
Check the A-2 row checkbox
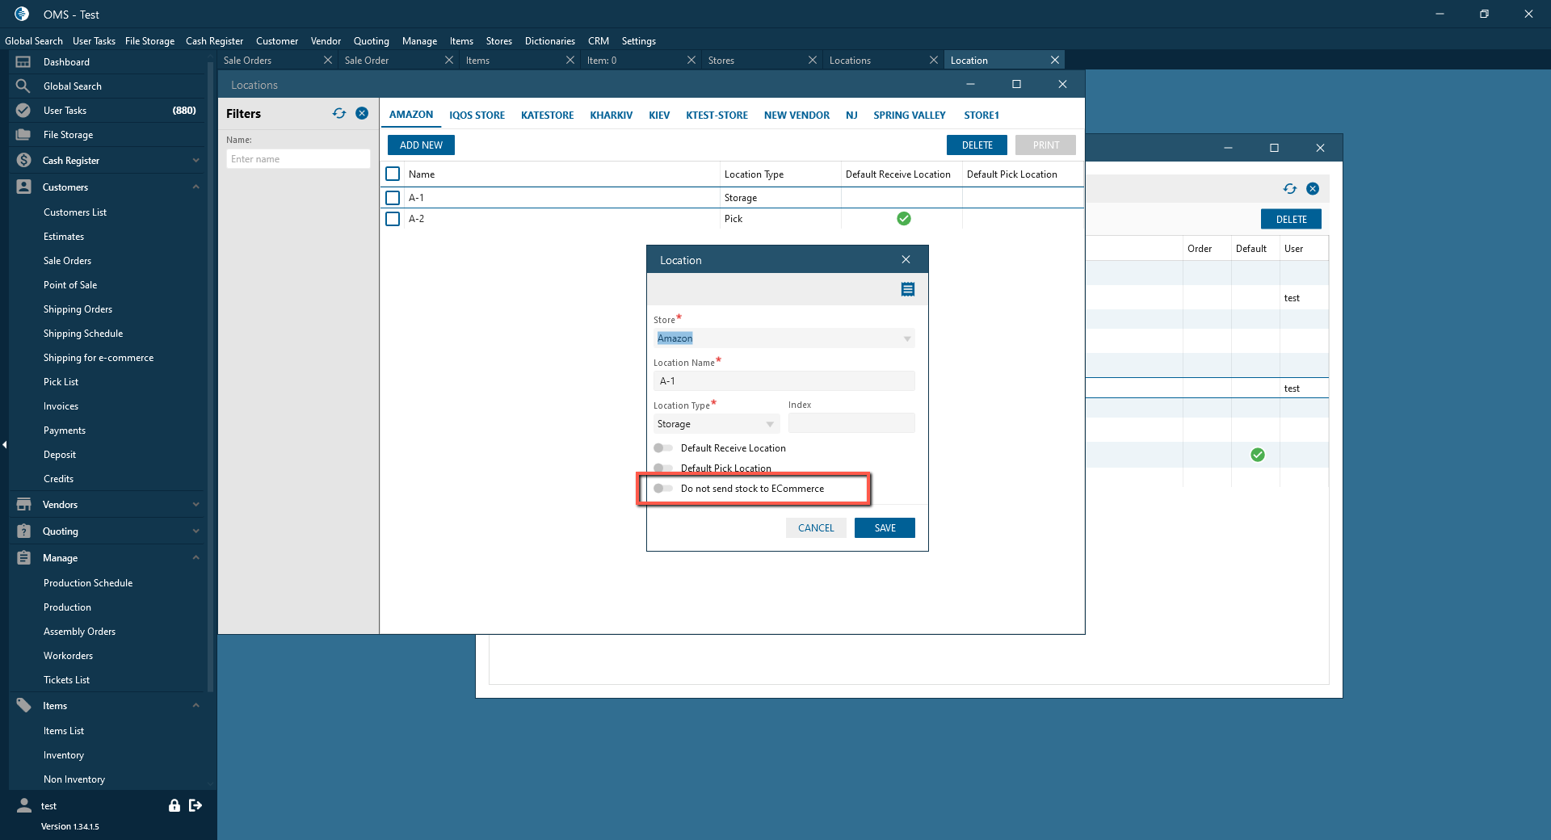coord(393,219)
